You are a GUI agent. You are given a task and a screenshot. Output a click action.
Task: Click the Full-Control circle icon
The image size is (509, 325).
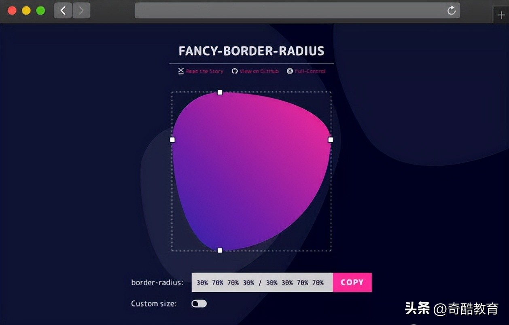coord(290,71)
